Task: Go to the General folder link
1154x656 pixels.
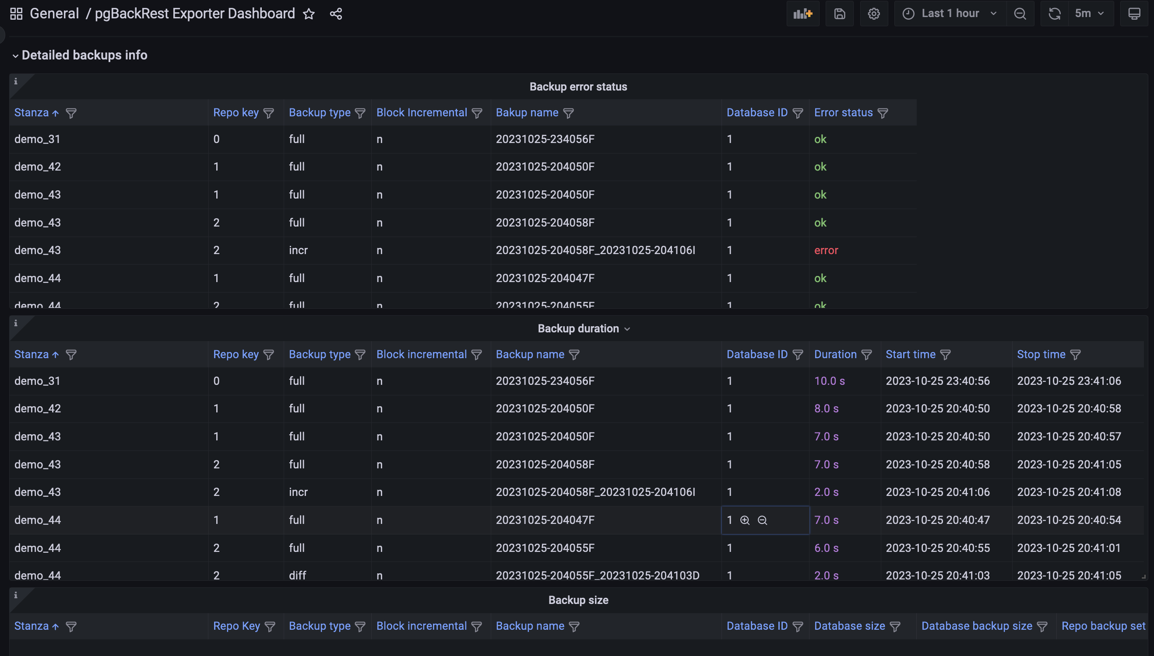Action: pyautogui.click(x=54, y=14)
